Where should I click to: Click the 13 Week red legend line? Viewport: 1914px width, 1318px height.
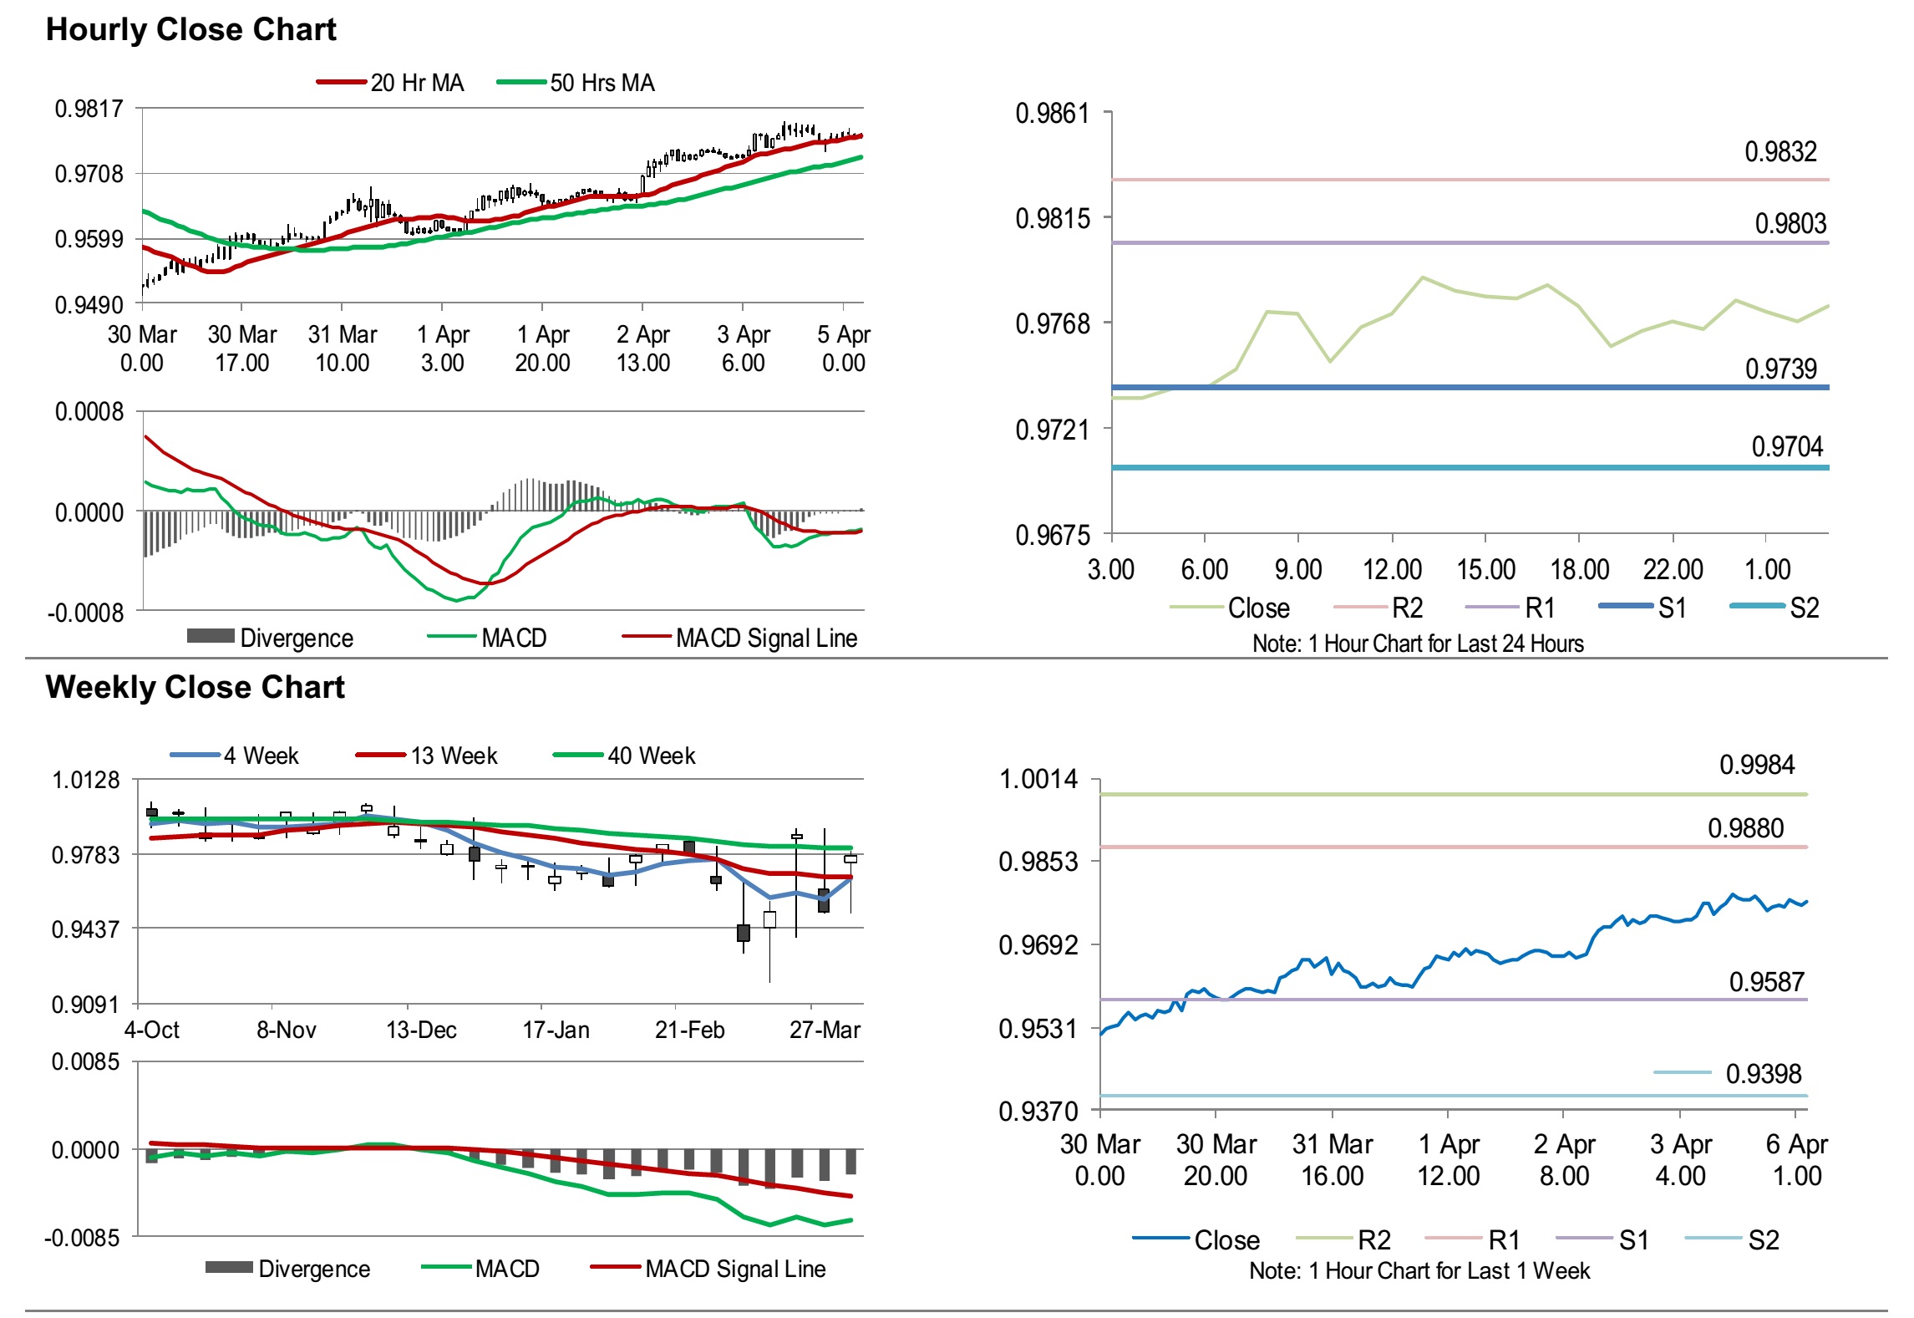(x=381, y=755)
